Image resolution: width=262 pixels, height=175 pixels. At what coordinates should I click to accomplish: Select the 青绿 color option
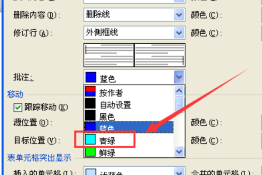coord(129,140)
